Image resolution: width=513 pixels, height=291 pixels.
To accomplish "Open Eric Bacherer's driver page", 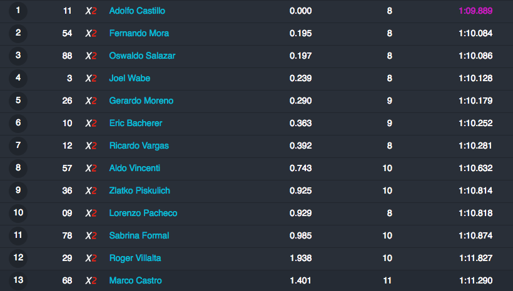I will click(x=136, y=123).
